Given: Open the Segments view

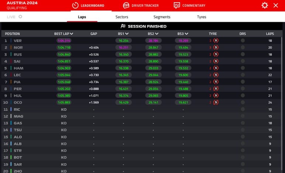Looking at the screenshot, I should pyautogui.click(x=162, y=17).
